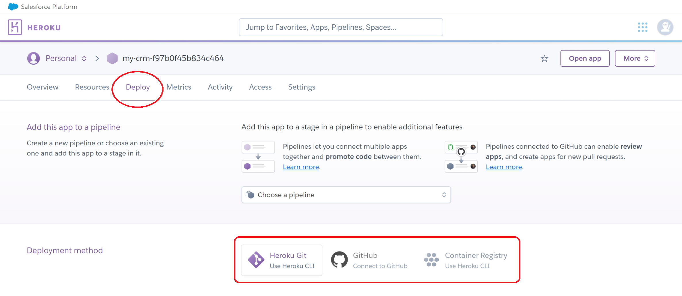Image resolution: width=682 pixels, height=296 pixels.
Task: Favorite the app with the star icon
Action: pyautogui.click(x=544, y=59)
